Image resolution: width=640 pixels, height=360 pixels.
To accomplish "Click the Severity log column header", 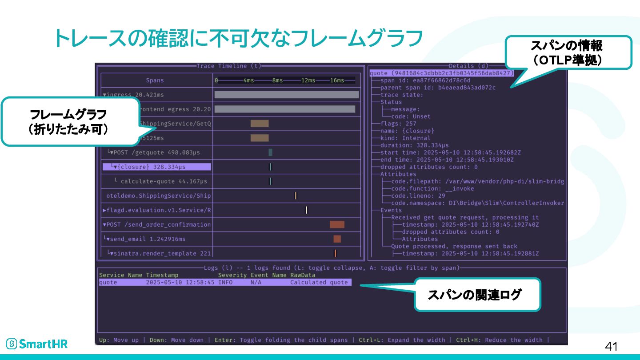I will (x=232, y=275).
